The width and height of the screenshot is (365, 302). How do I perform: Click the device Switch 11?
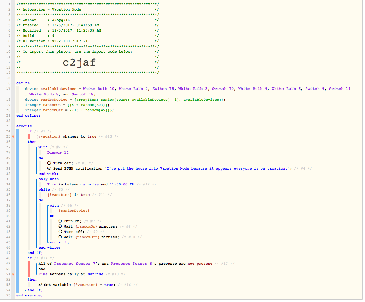pyautogui.click(x=340, y=89)
